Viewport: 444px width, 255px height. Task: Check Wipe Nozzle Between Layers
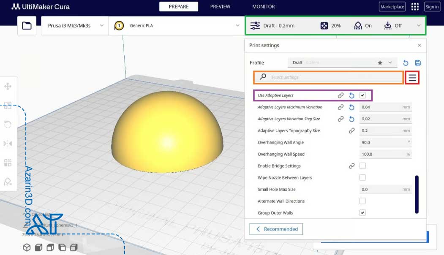coord(362,177)
